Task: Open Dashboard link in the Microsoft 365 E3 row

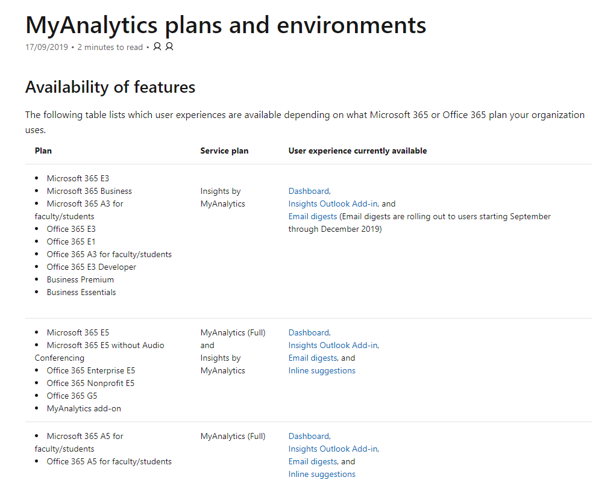Action: [x=309, y=191]
